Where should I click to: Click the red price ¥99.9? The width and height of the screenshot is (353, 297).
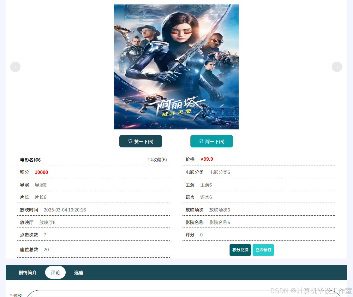[207, 159]
